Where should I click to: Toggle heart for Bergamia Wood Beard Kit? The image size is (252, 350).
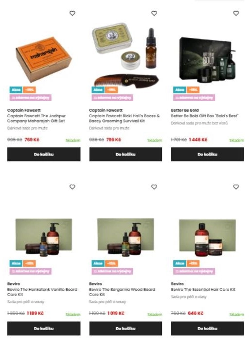click(154, 187)
